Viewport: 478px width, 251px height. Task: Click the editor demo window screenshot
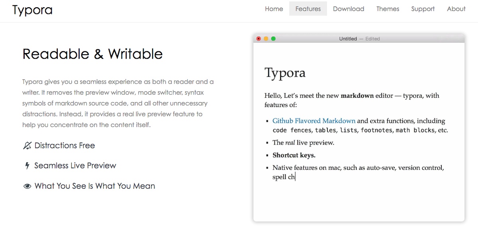[x=359, y=128]
